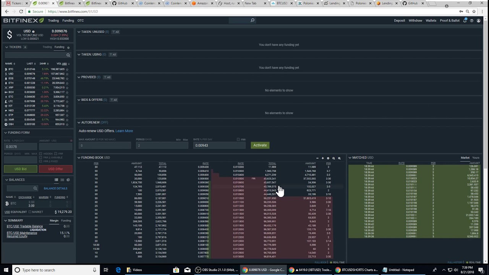Viewport: 489px width, 275px height.
Task: Open the OTC menu
Action: coord(81,21)
